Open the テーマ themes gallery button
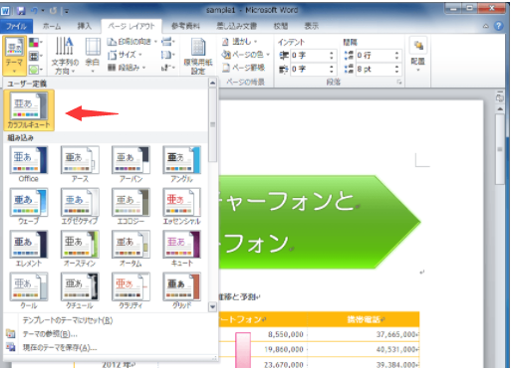 [x=14, y=56]
